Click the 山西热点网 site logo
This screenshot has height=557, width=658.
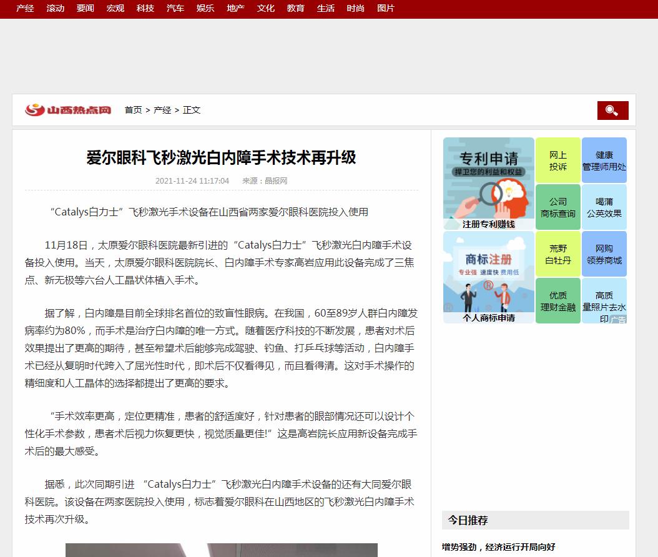coord(68,110)
